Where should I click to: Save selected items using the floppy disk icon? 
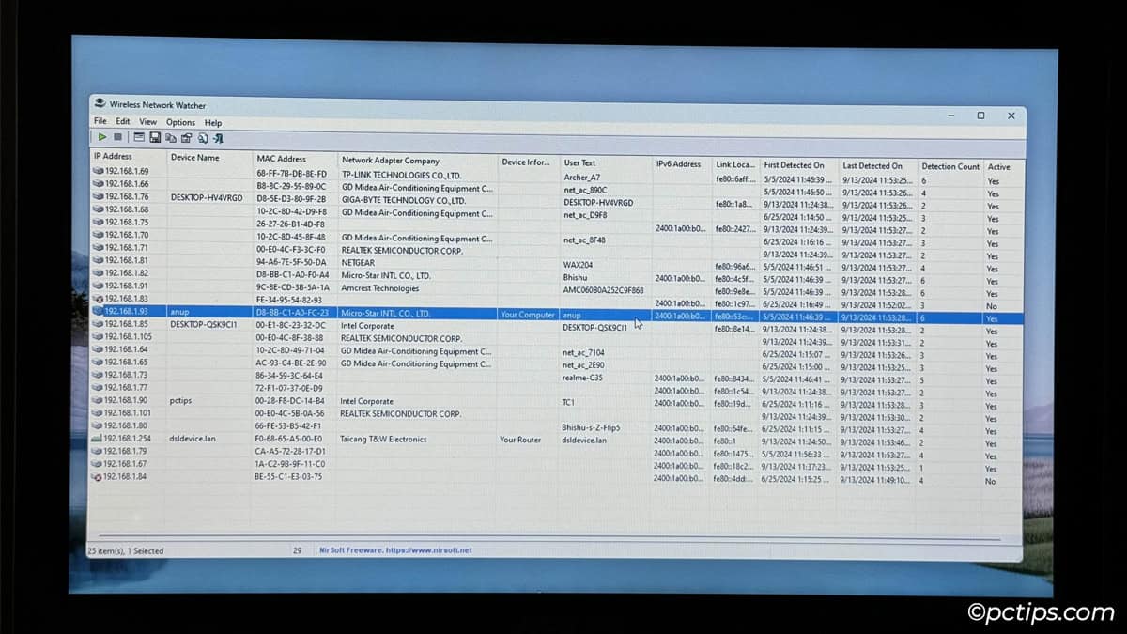pyautogui.click(x=155, y=137)
